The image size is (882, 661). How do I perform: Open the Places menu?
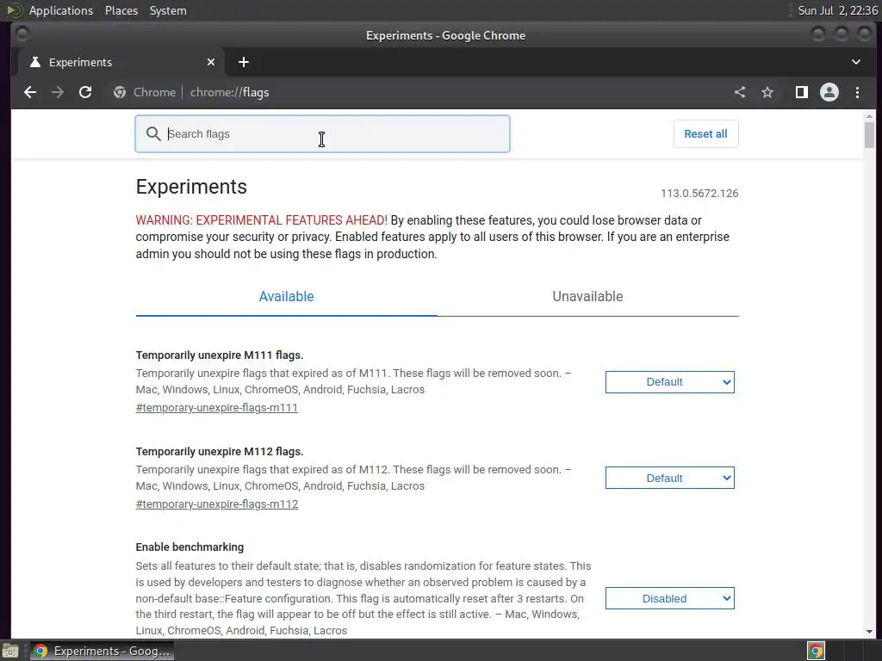tap(121, 10)
